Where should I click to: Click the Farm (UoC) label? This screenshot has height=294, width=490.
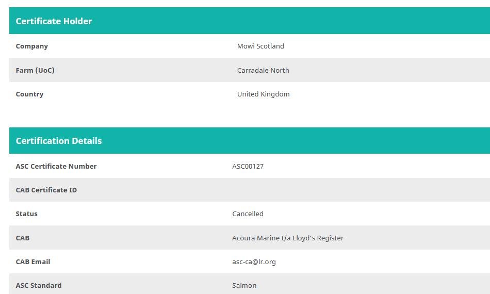[35, 70]
